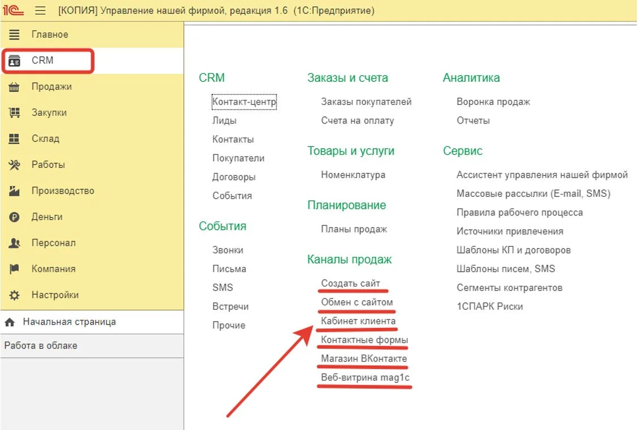Open the Покупатели list
The width and height of the screenshot is (638, 430).
238,158
